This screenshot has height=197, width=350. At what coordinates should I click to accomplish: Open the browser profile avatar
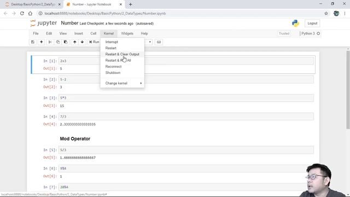336,13
